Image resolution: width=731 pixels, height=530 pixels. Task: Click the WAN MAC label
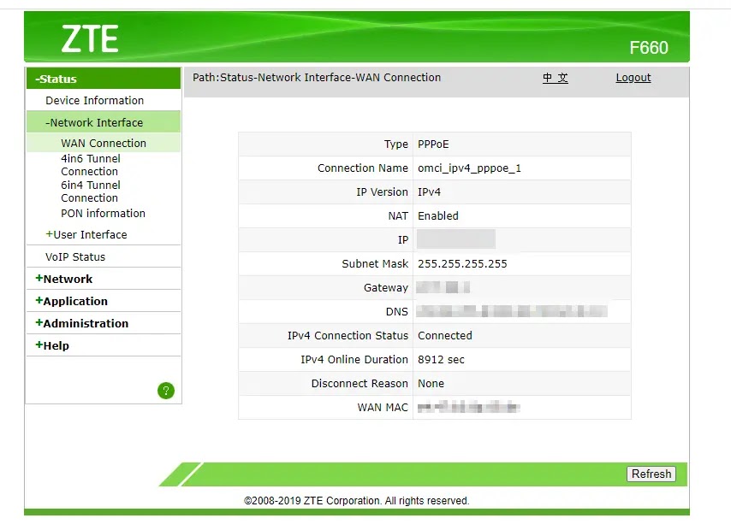[383, 408]
